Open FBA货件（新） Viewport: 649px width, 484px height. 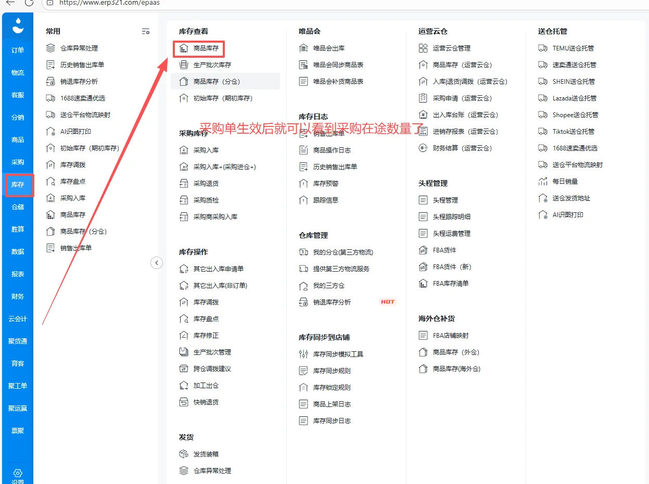452,267
